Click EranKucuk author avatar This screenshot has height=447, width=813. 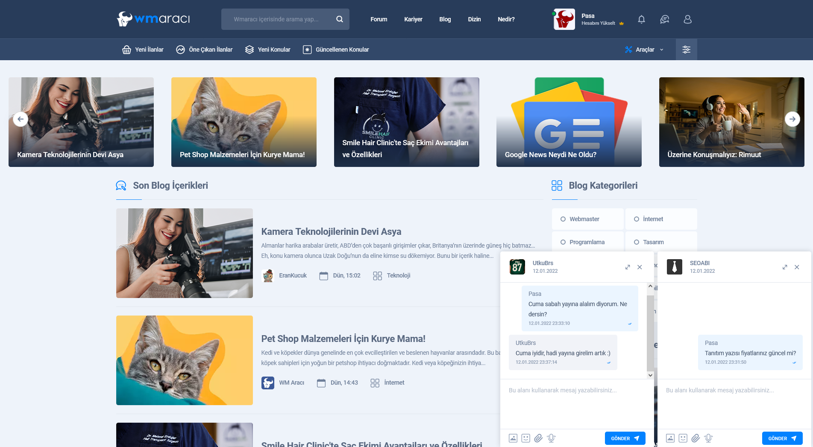(268, 276)
